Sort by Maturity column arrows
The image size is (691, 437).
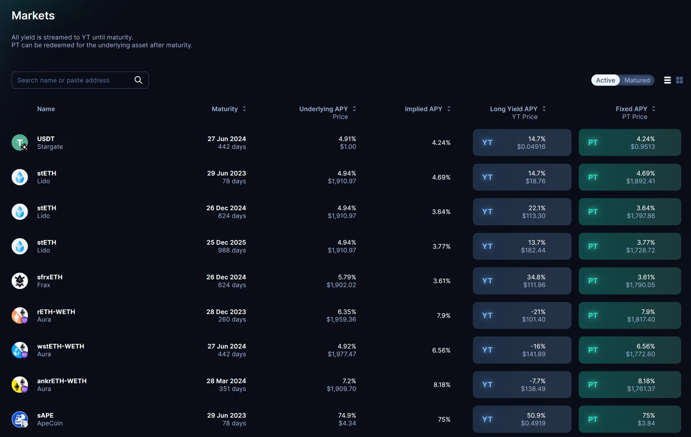coord(244,109)
